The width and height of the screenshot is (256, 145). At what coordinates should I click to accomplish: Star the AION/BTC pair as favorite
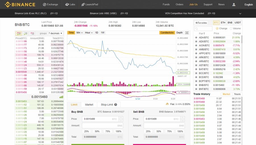(196, 45)
